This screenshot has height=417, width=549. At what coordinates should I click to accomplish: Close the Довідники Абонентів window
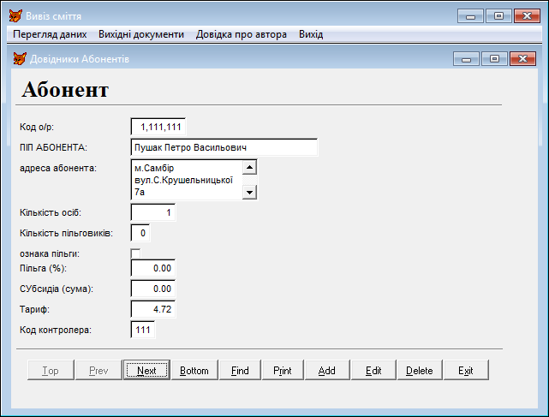pyautogui.click(x=522, y=59)
